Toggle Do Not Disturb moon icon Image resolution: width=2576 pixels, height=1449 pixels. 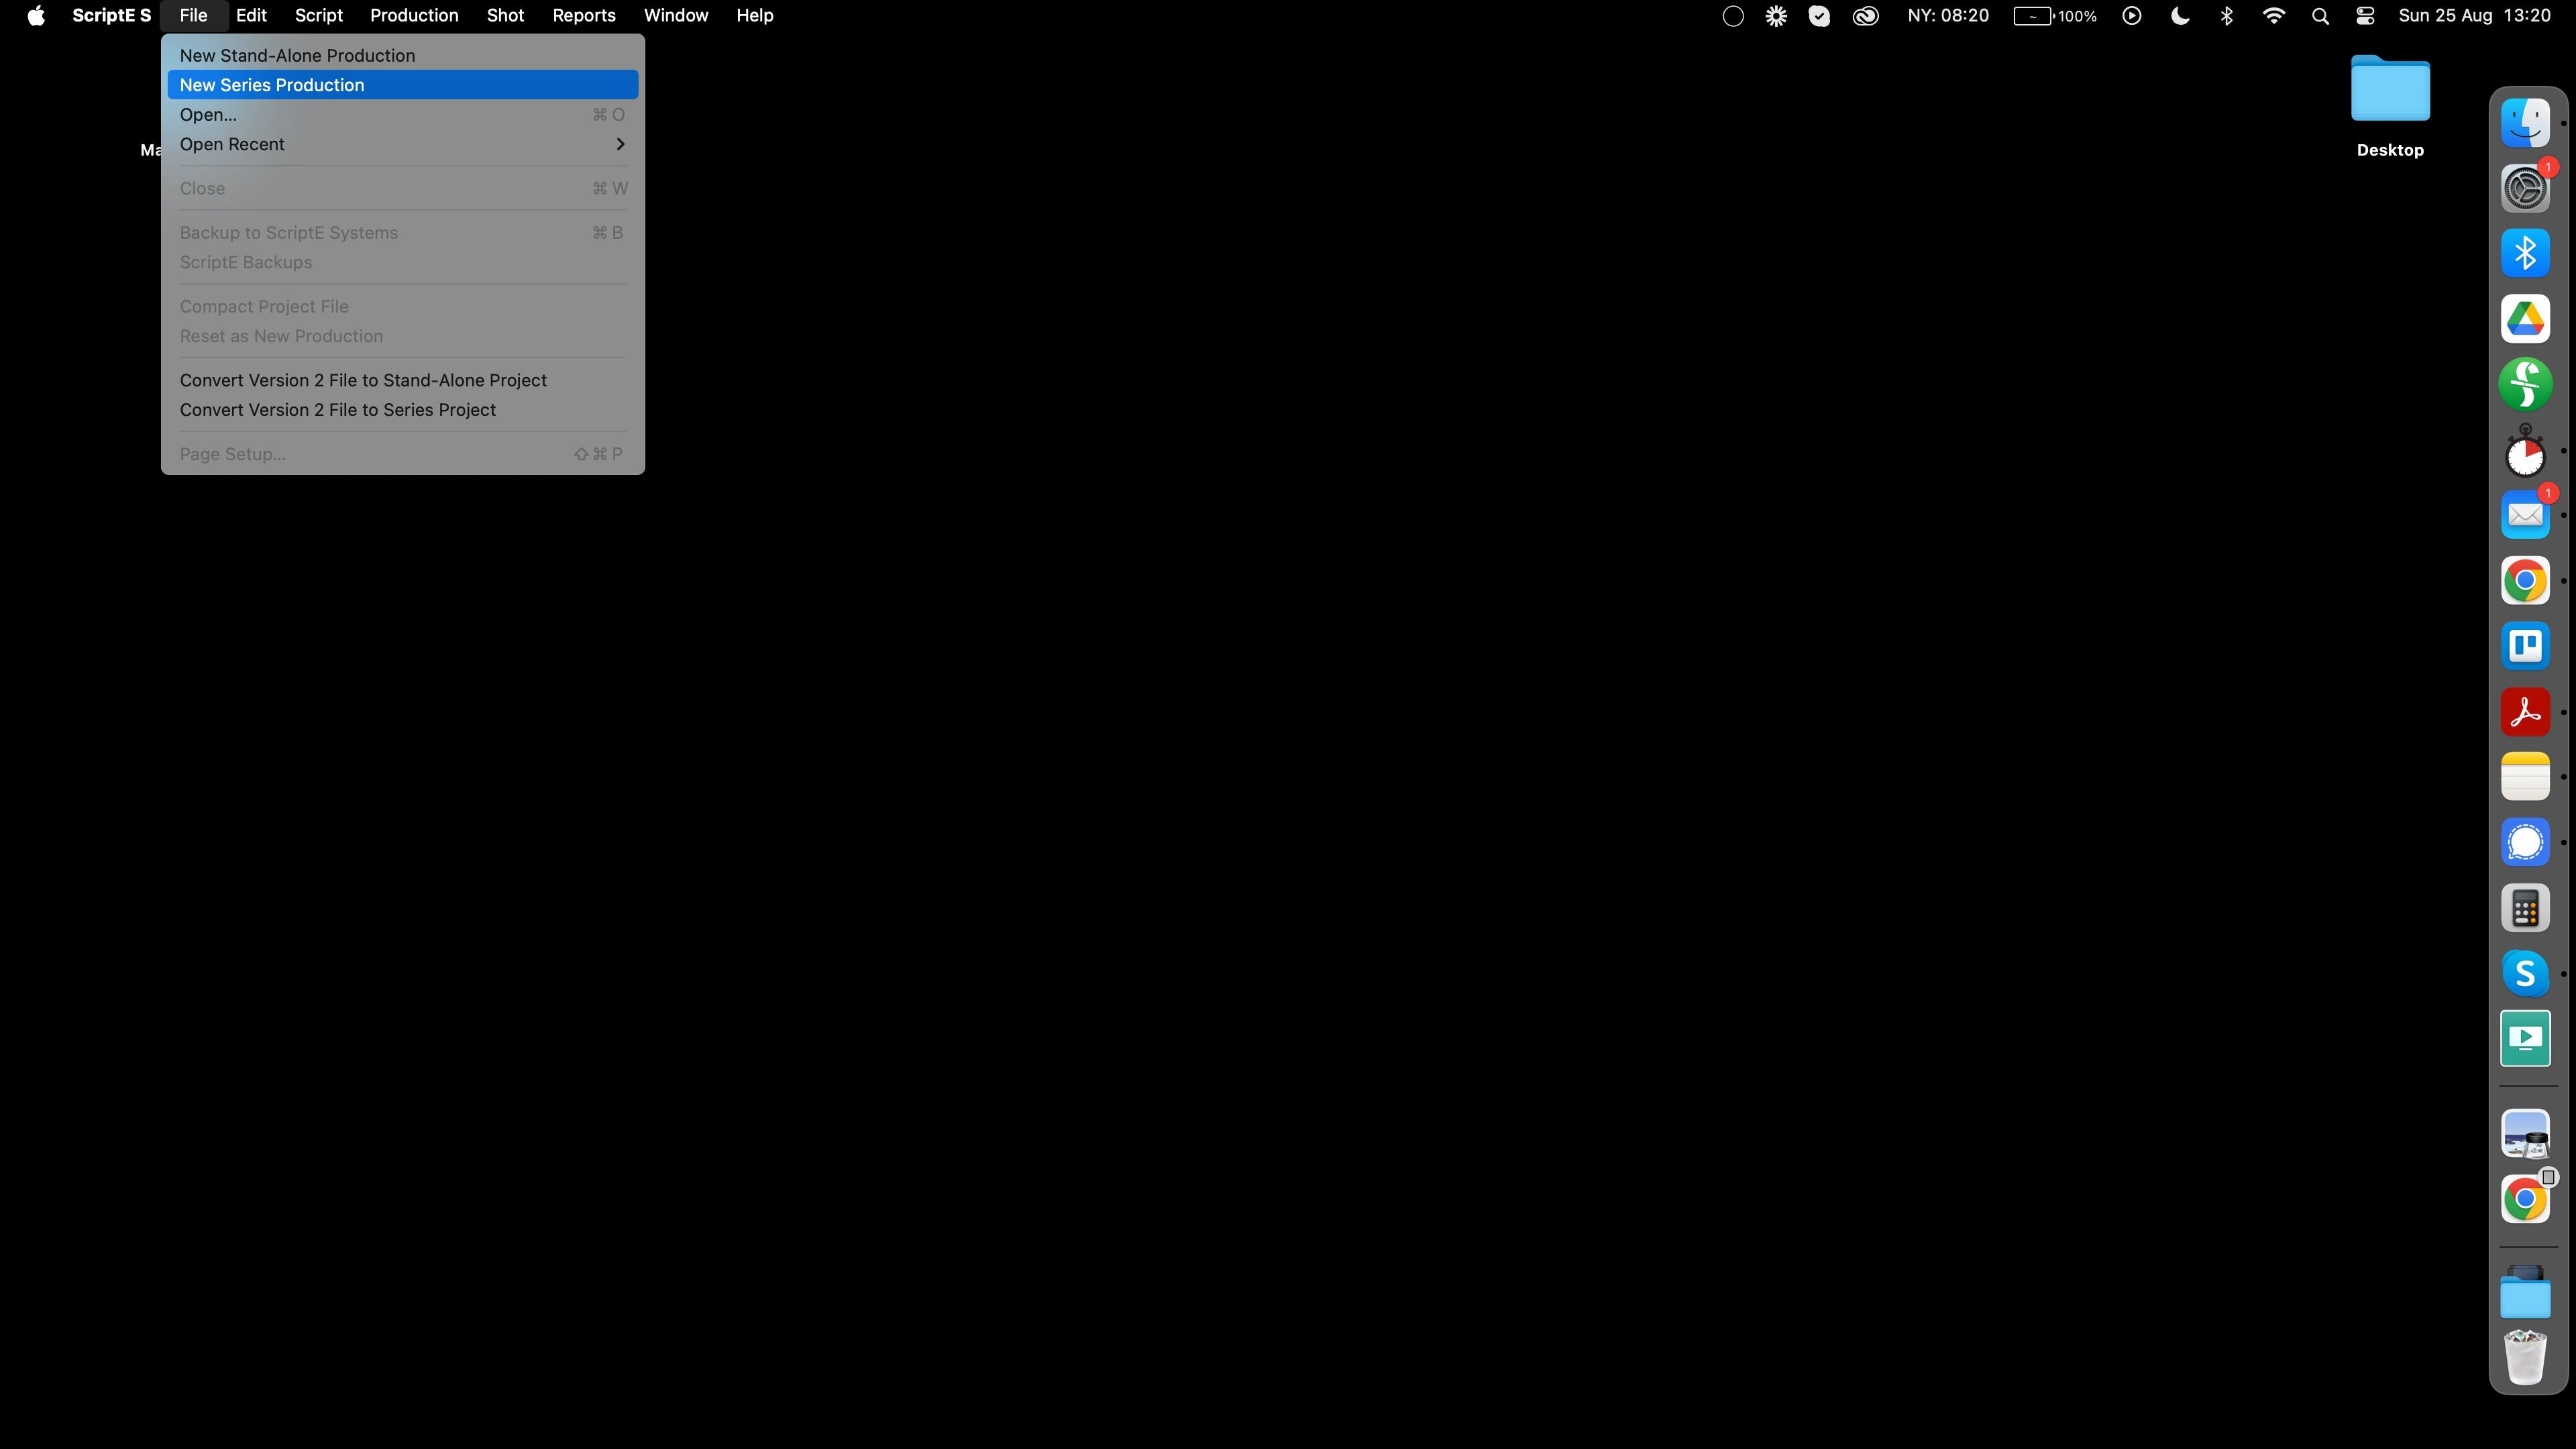[2180, 16]
